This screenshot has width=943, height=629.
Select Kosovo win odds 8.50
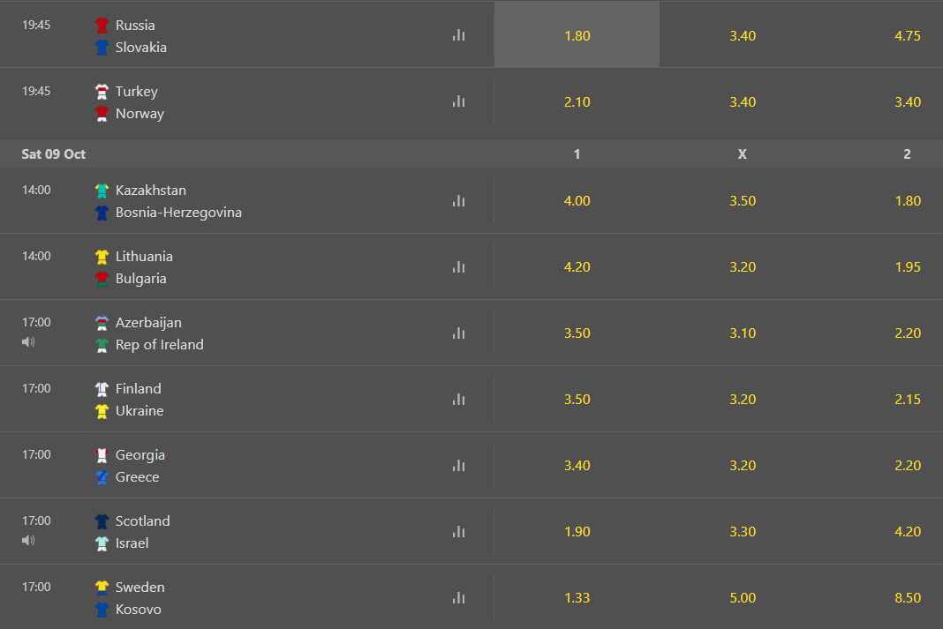tap(907, 597)
